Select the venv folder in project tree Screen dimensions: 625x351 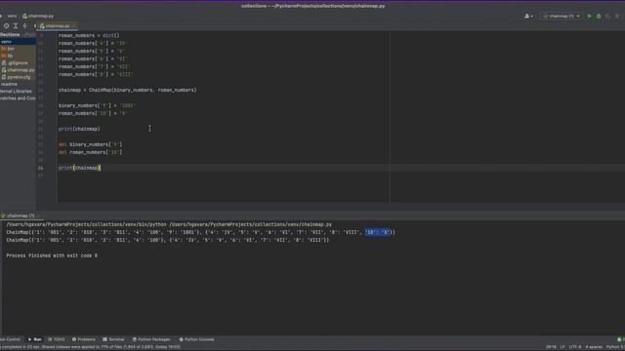[x=18, y=42]
